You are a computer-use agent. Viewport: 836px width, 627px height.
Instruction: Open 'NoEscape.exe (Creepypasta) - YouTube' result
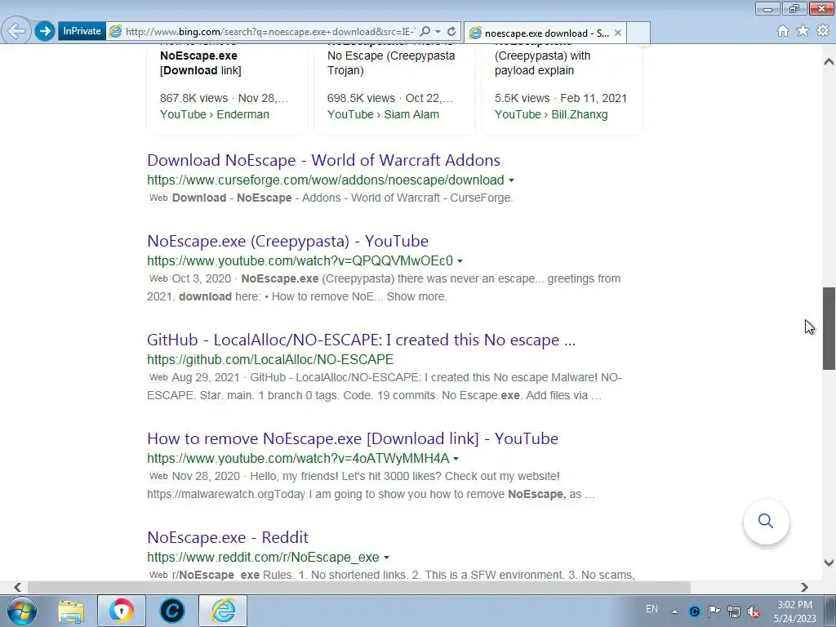tap(288, 241)
